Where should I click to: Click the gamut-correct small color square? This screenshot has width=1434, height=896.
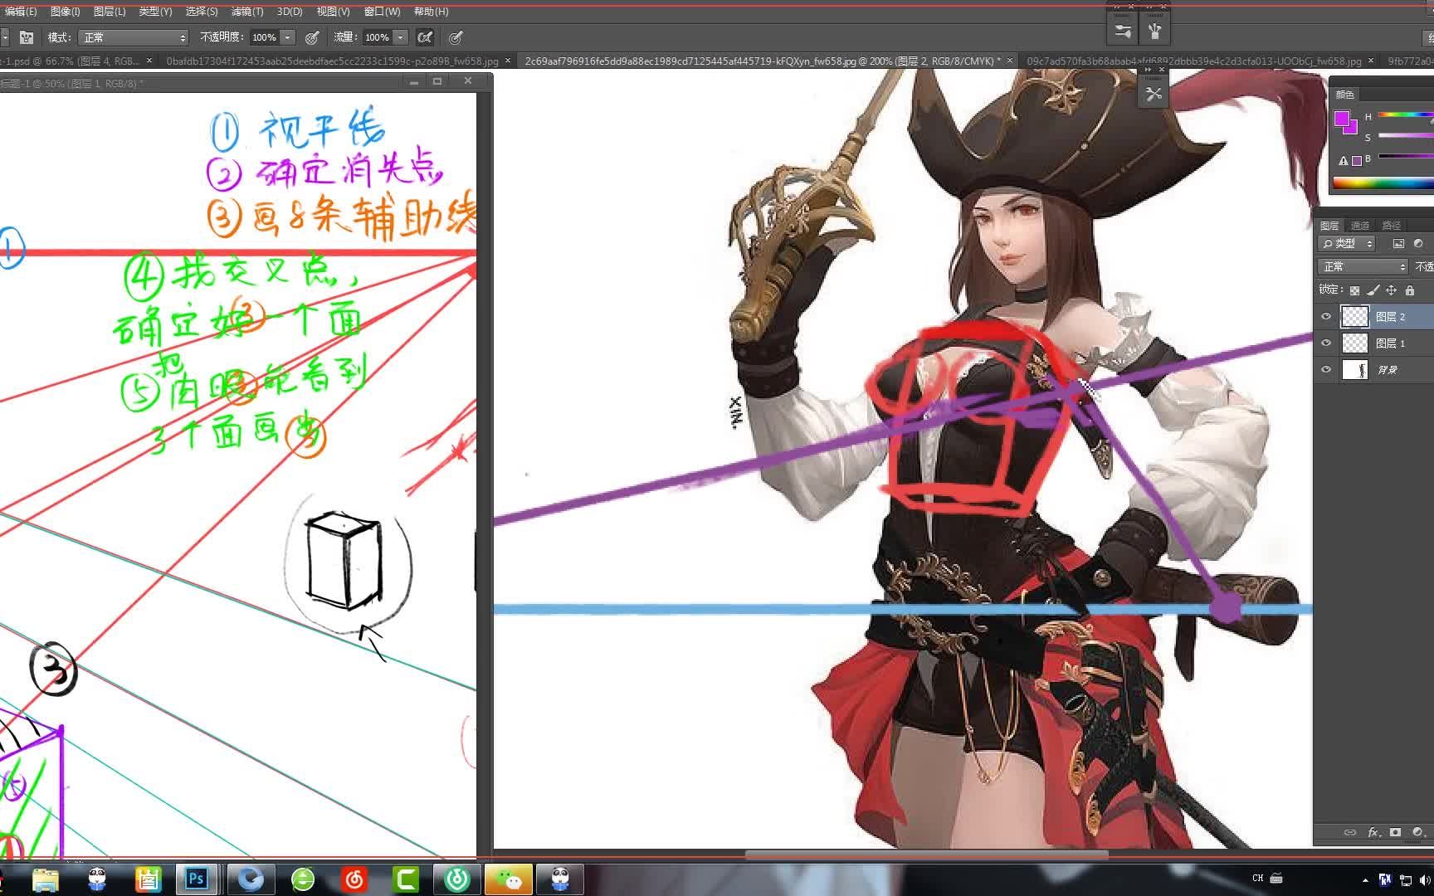[x=1357, y=160]
